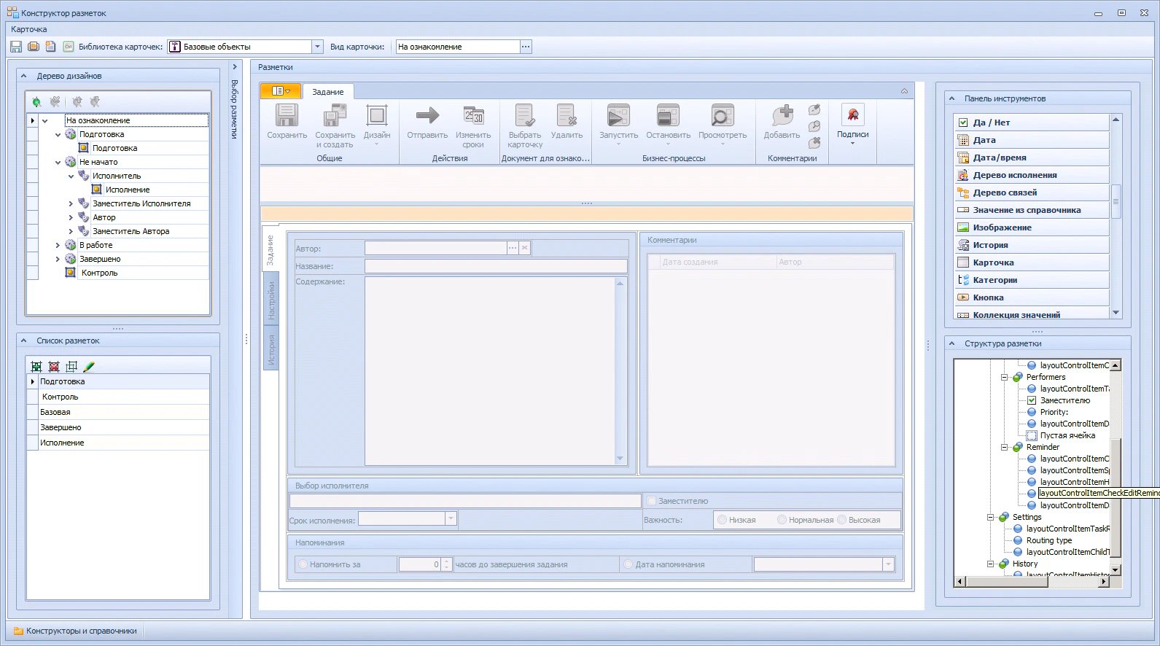Switch to the Задание ribbon tab
Screen dimensions: 1160x646
328,92
